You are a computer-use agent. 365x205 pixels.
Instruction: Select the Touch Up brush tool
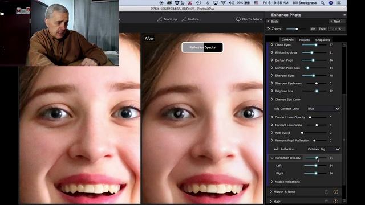point(167,19)
